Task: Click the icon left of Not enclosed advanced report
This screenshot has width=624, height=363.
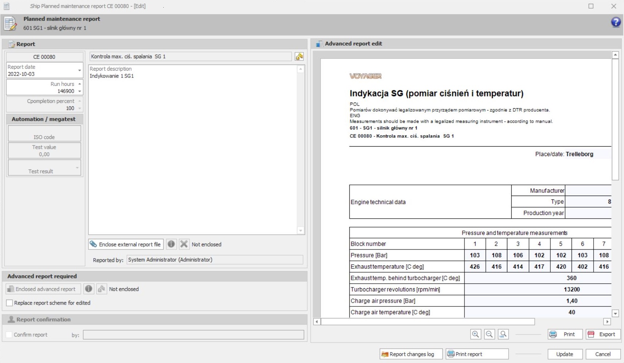Action: [101, 289]
